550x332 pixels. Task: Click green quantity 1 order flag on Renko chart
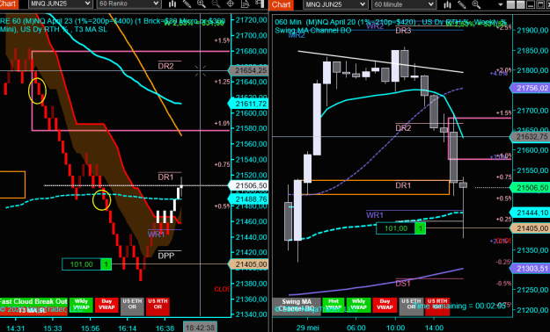(106, 264)
